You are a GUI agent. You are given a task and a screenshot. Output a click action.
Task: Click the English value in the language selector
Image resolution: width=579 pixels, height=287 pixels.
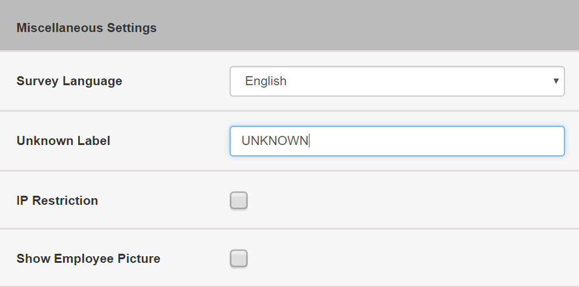(x=265, y=81)
